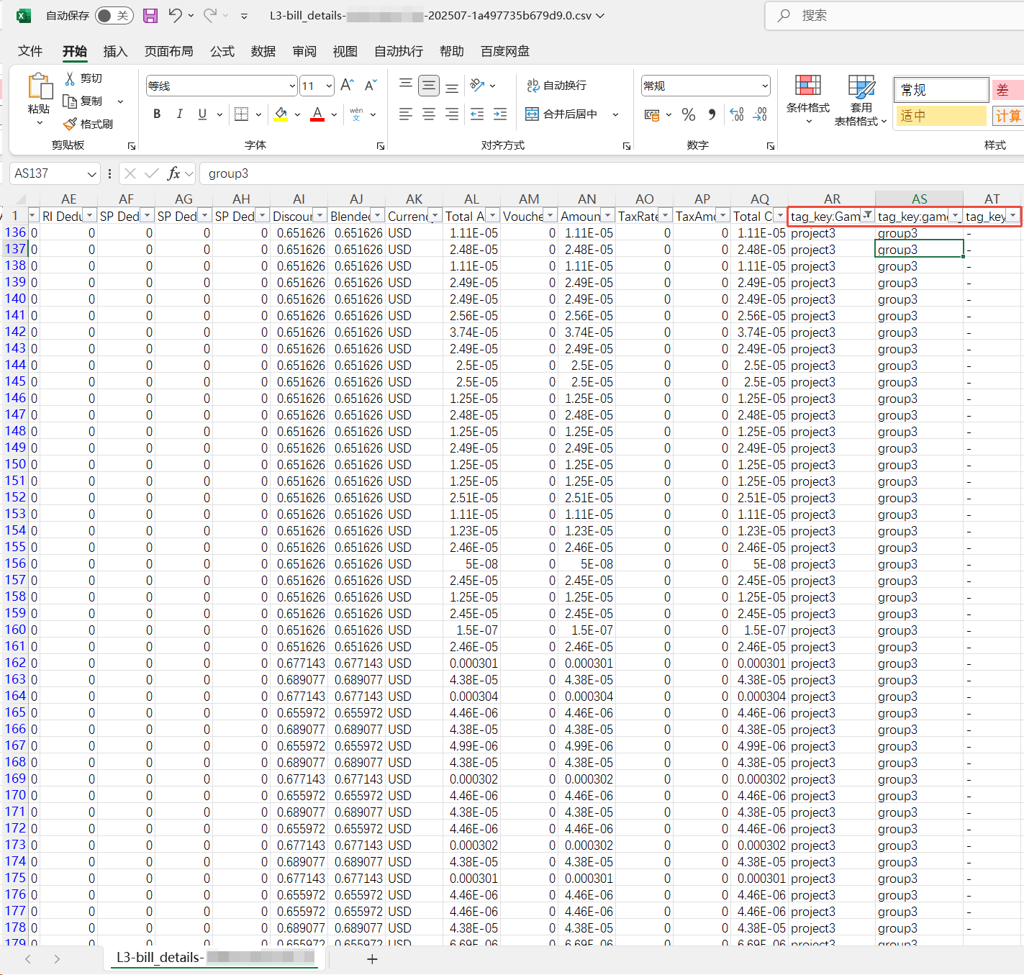
Task: Apply Bold formatting button
Action: pyautogui.click(x=157, y=114)
